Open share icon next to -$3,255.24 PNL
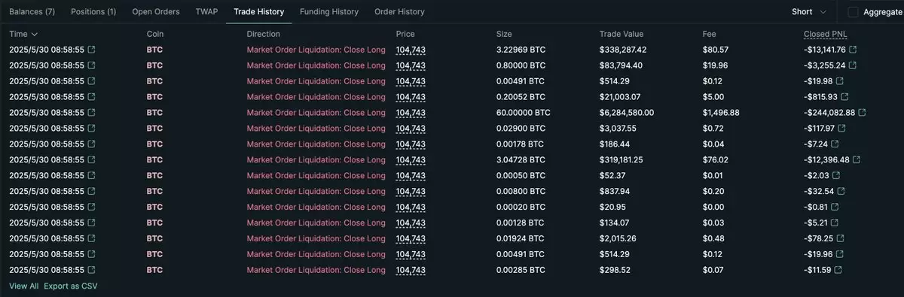The image size is (904, 297). (853, 65)
